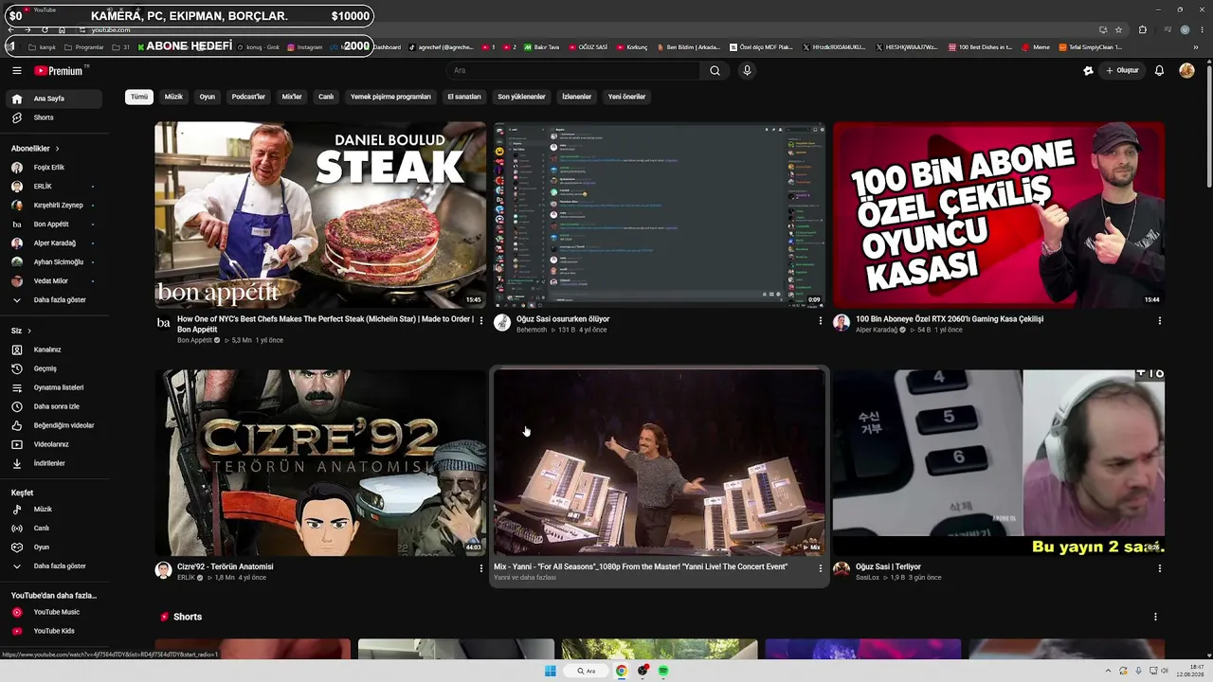Open Oynatma listeleri playlists
Viewport: 1213px width, 682px height.
coord(53,387)
